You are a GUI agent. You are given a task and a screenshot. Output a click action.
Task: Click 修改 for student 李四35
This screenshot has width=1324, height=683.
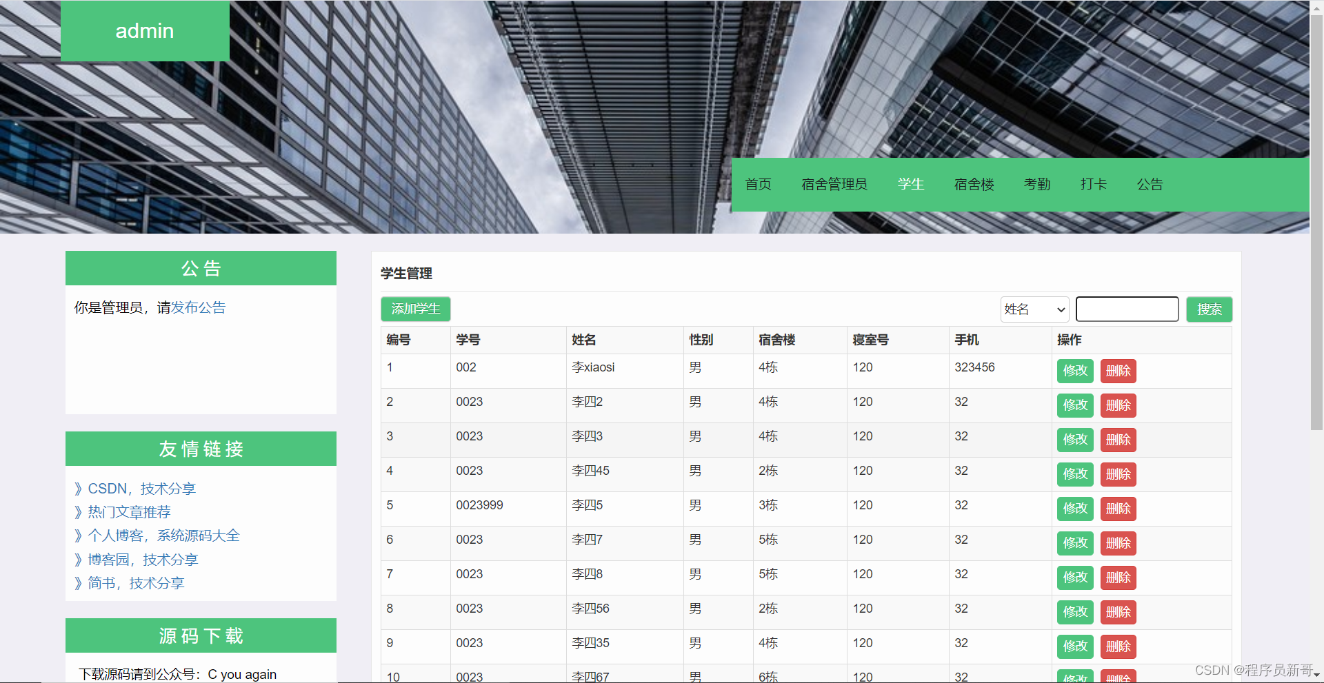[1075, 646]
